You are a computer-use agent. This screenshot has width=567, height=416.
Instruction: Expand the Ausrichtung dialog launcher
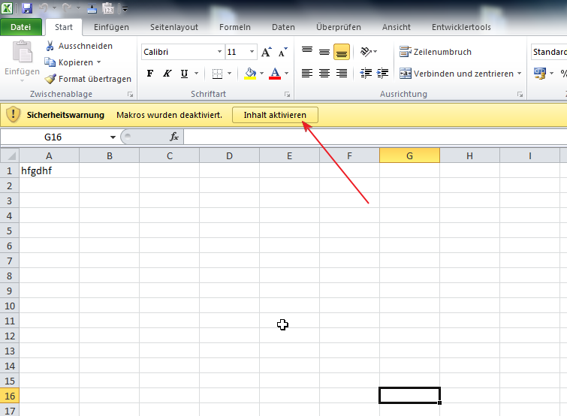(x=520, y=95)
